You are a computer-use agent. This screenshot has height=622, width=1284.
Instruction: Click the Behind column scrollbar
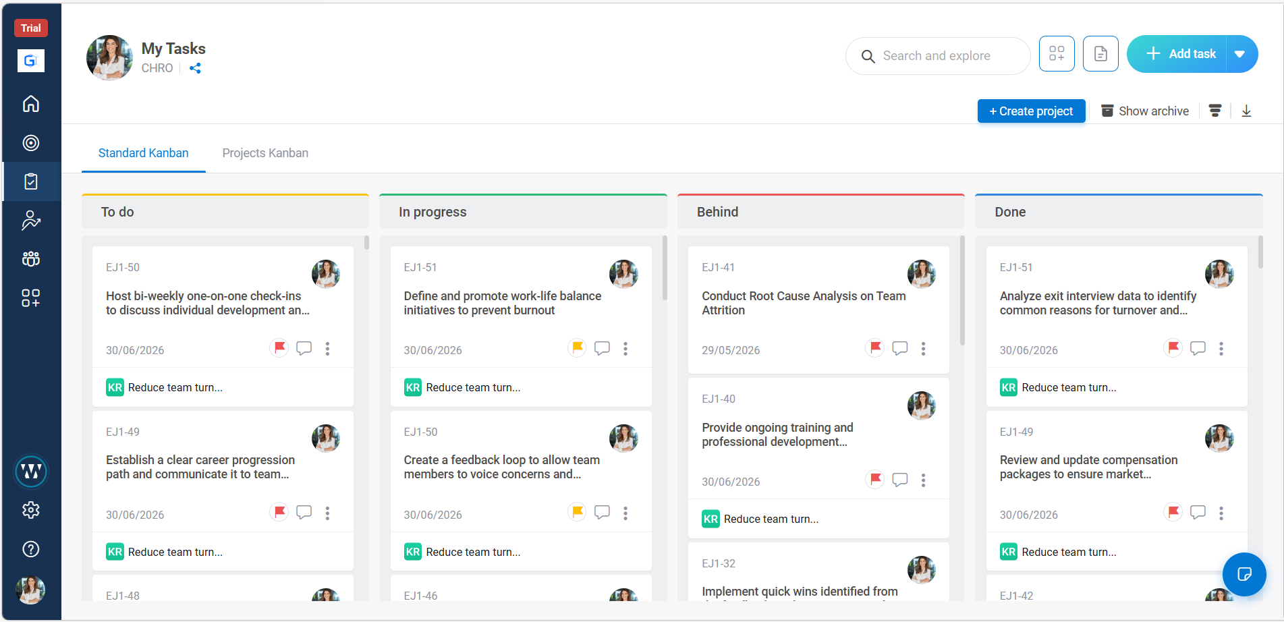coord(962,290)
